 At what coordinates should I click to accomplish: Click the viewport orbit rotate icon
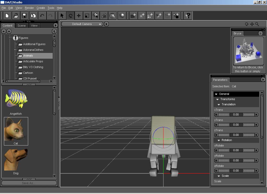point(247,24)
